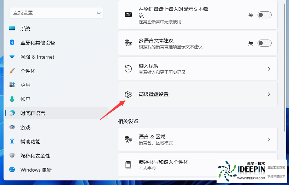Click the shield icon beside 隐私和安全性
Viewport: 289px width, 185px height.
[x=12, y=155]
